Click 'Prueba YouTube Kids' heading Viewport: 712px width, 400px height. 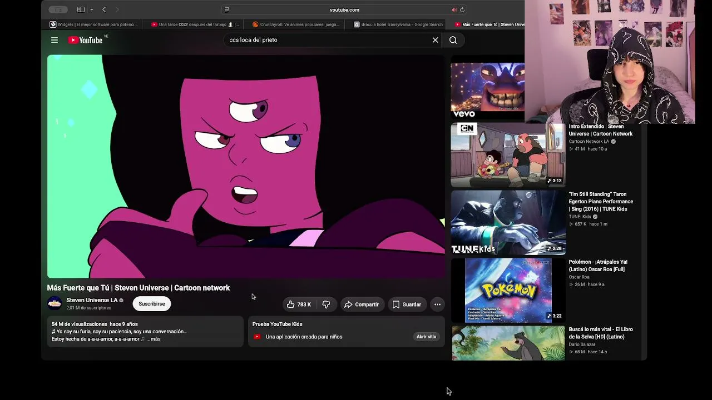(277, 324)
